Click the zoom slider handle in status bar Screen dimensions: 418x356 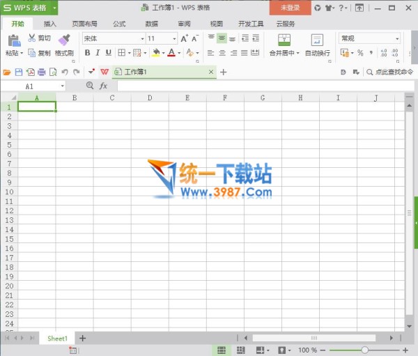(364, 350)
